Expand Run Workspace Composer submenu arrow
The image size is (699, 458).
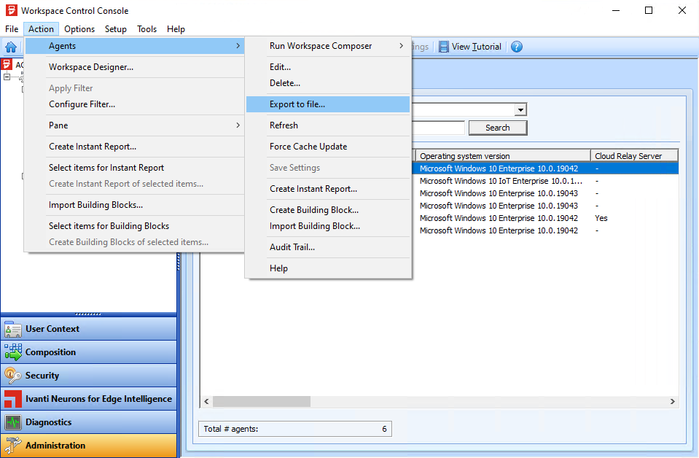401,46
